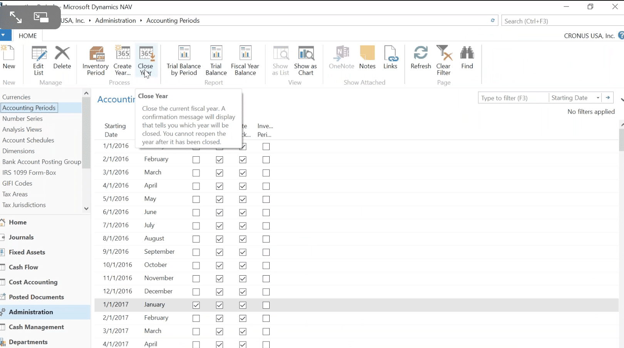Screen dimensions: 624x348
Task: Open Edit List in ribbon
Action: click(39, 60)
